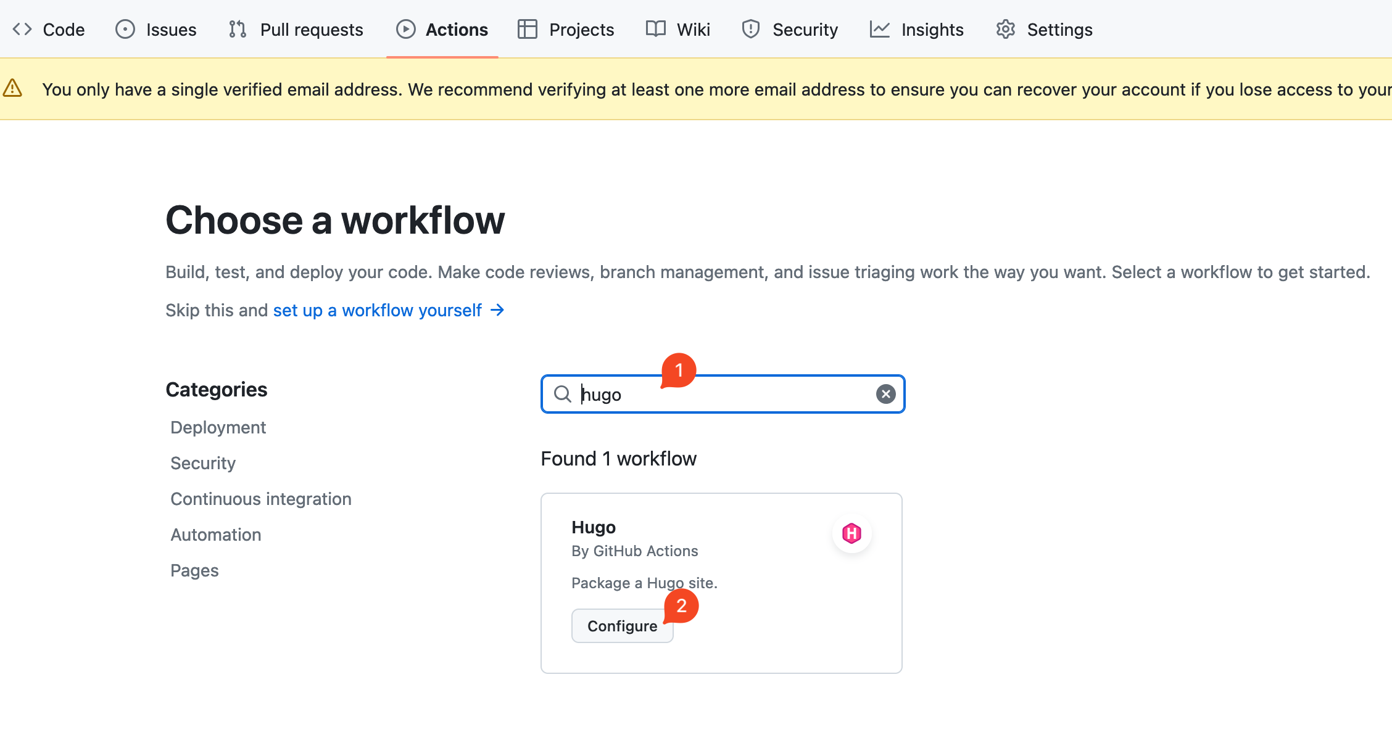Screen dimensions: 1392x730
Task: Go to the Issues tab
Action: 156,30
